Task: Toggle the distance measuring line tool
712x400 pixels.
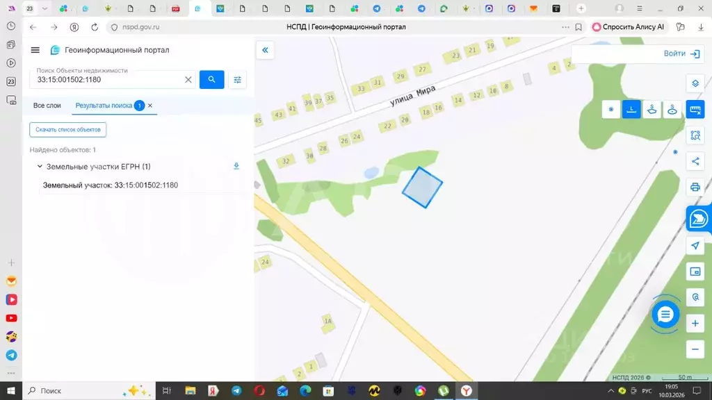Action: (631, 109)
